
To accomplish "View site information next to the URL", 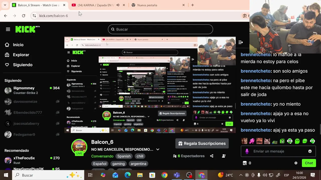I will pos(34,16).
